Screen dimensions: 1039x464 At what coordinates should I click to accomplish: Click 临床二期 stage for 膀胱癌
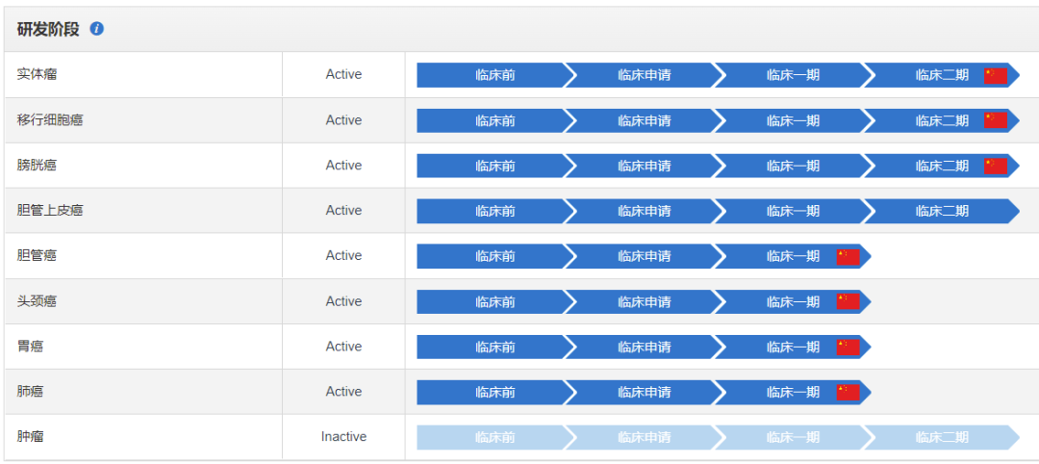tap(942, 166)
